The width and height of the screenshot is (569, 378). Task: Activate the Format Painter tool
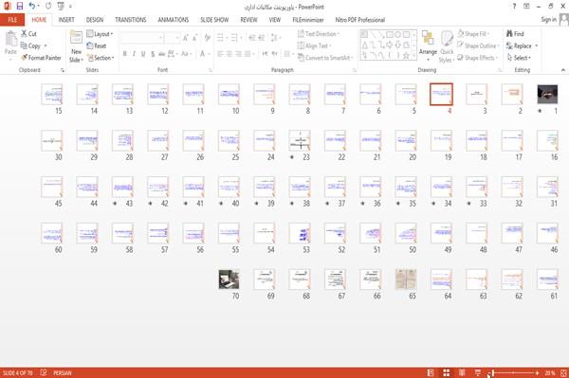[41, 58]
